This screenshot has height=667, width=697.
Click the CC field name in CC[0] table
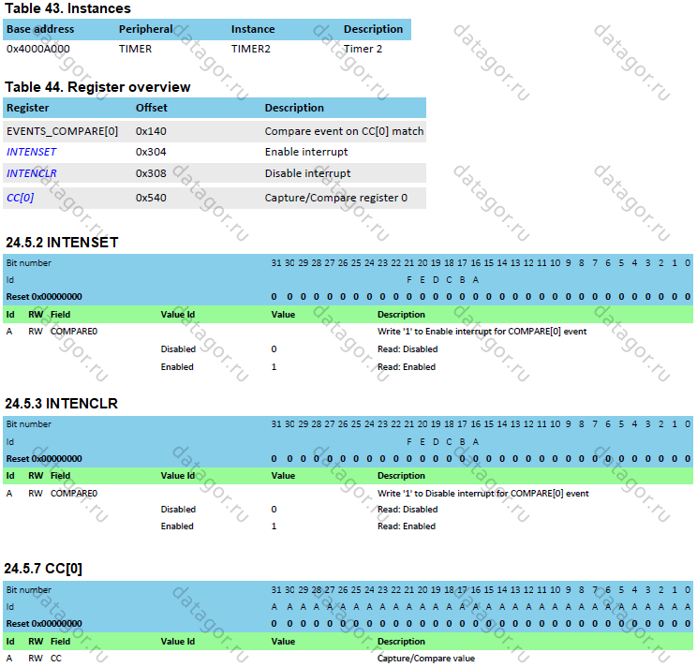click(x=56, y=659)
